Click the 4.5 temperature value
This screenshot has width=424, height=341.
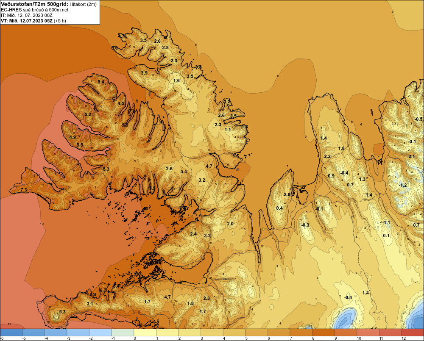click(121, 103)
